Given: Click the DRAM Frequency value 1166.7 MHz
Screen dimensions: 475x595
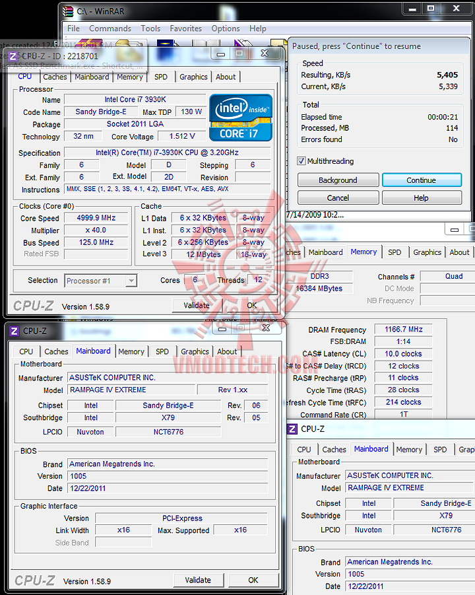Looking at the screenshot, I should 404,330.
